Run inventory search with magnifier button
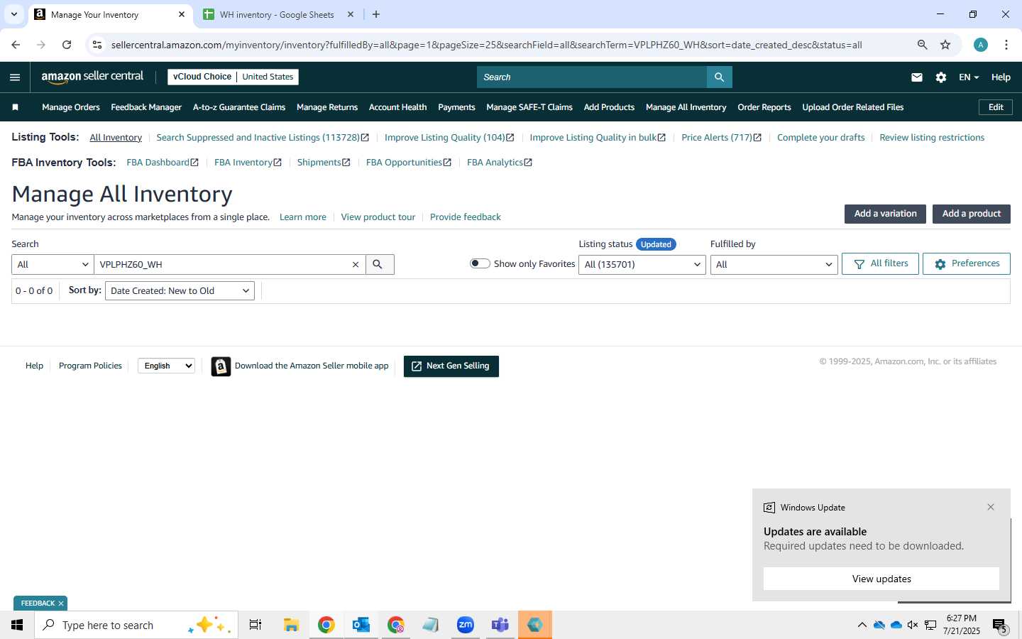1022x639 pixels. (380, 264)
